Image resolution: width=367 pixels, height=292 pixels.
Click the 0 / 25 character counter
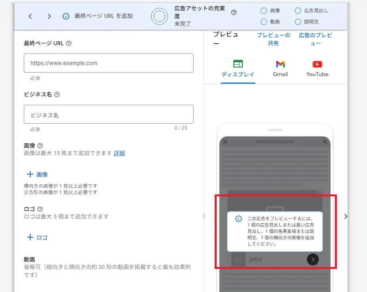[181, 128]
